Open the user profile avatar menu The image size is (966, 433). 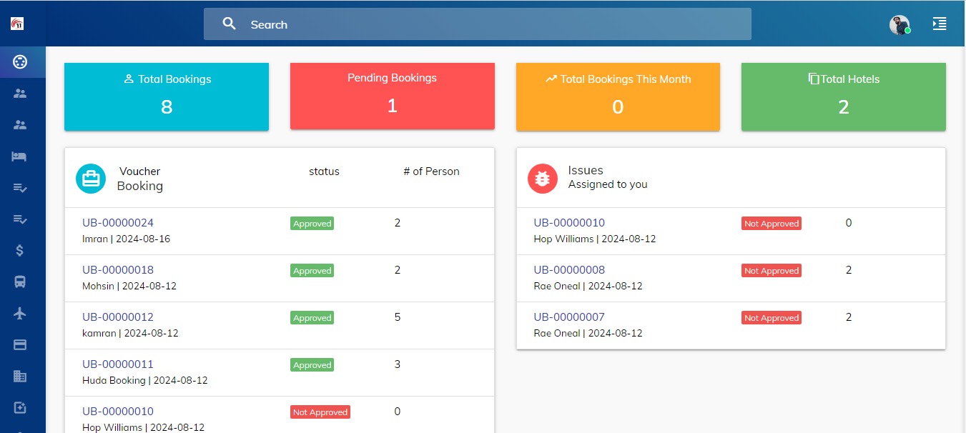point(899,25)
